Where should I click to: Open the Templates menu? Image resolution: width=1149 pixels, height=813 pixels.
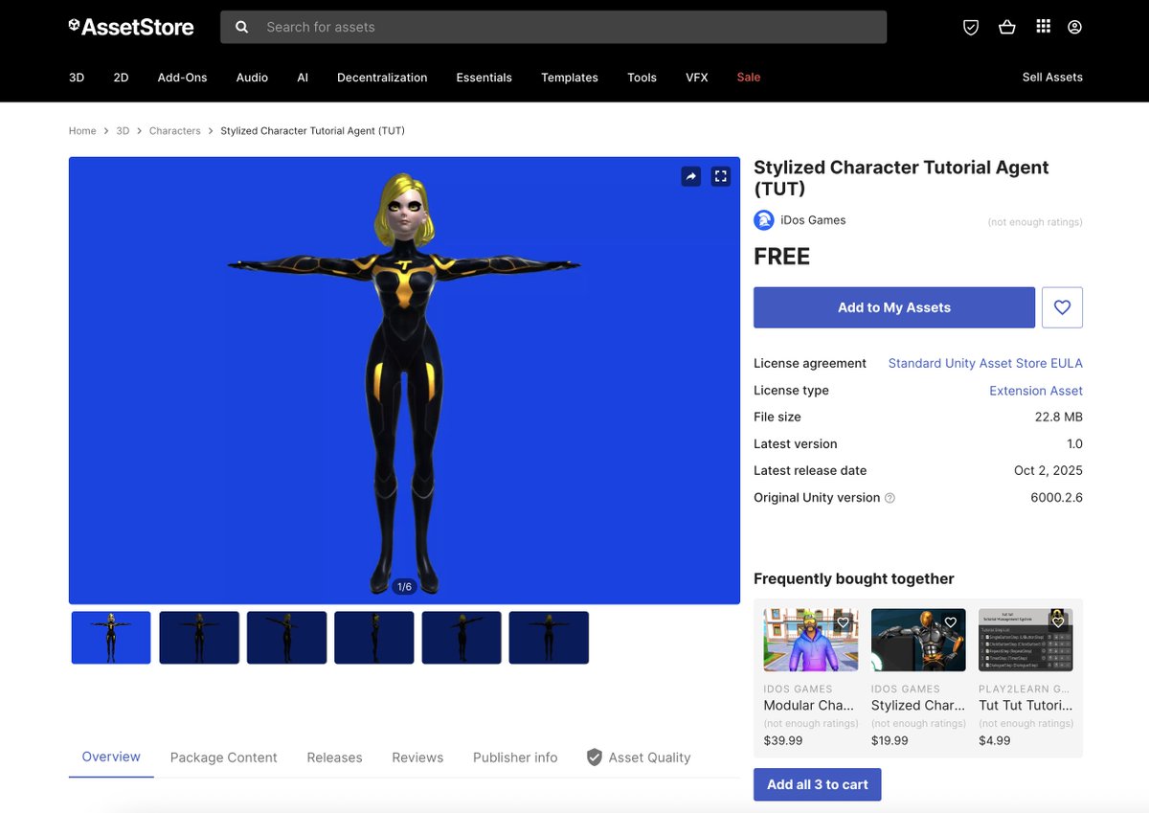tap(570, 78)
